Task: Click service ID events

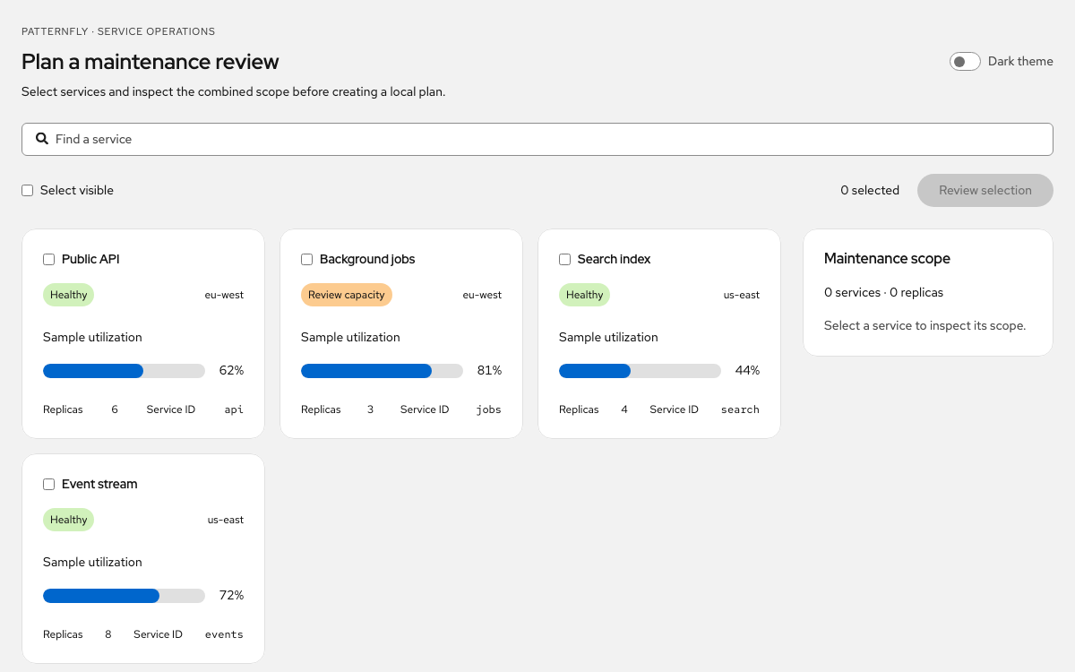Action: [x=224, y=634]
